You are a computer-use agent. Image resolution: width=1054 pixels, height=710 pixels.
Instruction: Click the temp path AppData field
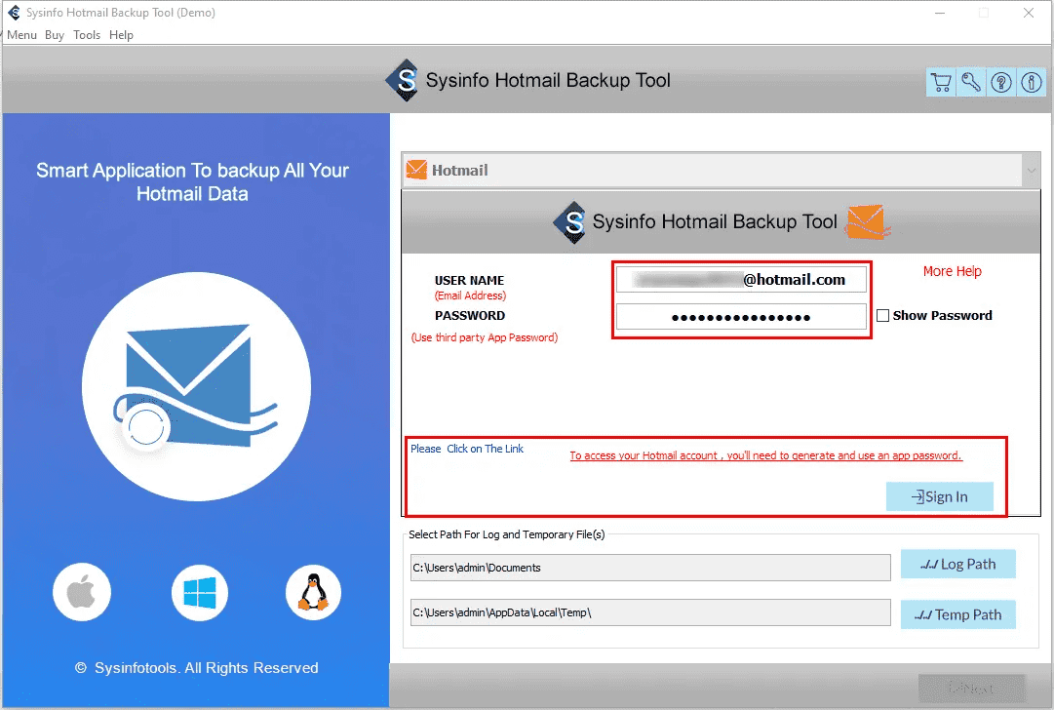coord(650,612)
